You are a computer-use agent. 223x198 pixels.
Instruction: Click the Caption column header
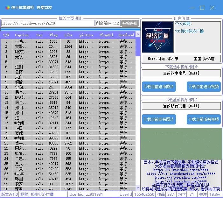(x=22, y=35)
